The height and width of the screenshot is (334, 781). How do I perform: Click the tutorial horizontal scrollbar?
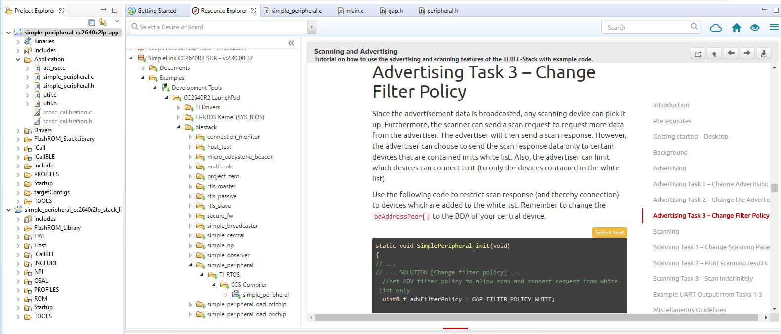tap(537, 318)
